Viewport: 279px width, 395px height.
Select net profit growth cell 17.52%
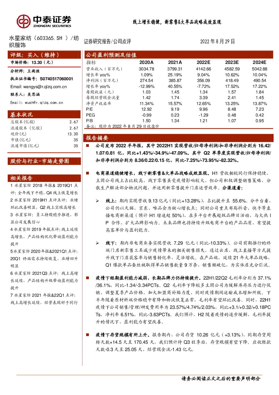coord(232,86)
